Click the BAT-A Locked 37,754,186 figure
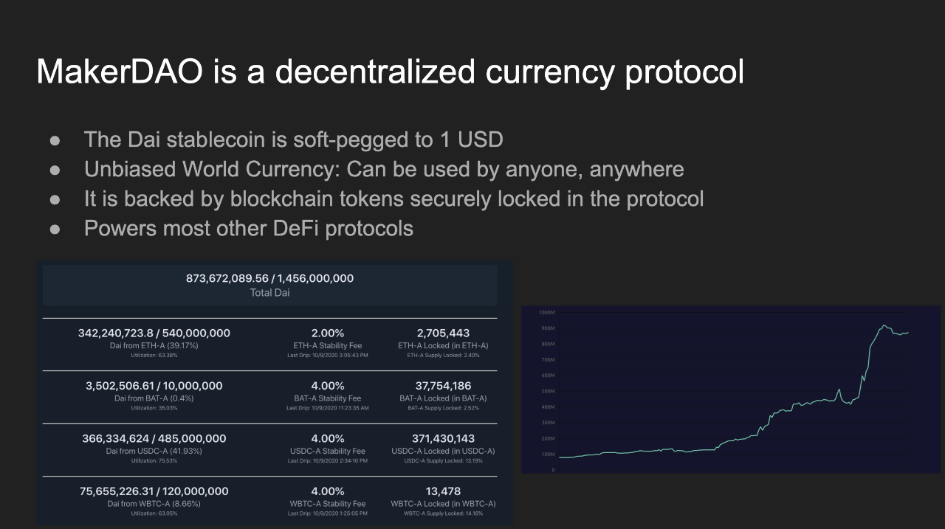The width and height of the screenshot is (945, 529). point(443,386)
